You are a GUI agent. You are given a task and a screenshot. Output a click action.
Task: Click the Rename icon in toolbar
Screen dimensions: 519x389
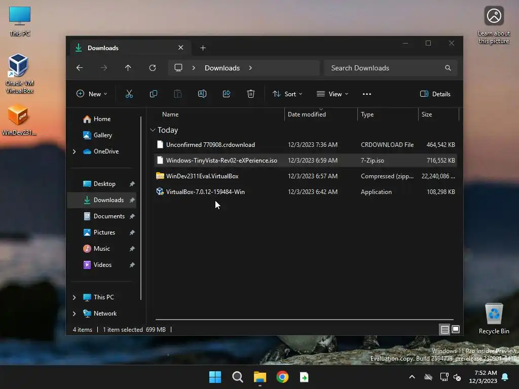click(202, 94)
